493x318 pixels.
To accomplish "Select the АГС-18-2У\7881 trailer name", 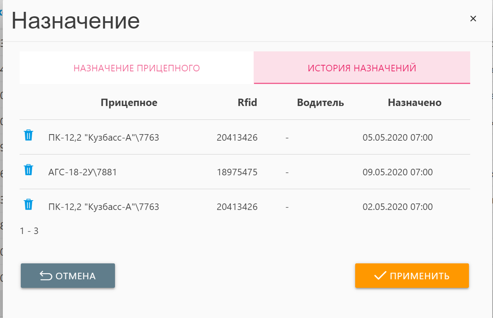I will [x=82, y=172].
